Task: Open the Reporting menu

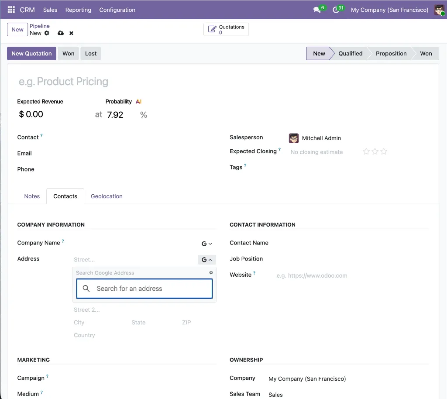Action: tap(79, 10)
